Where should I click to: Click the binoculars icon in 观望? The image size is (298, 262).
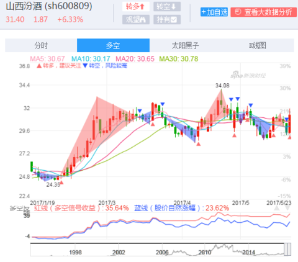point(143,20)
